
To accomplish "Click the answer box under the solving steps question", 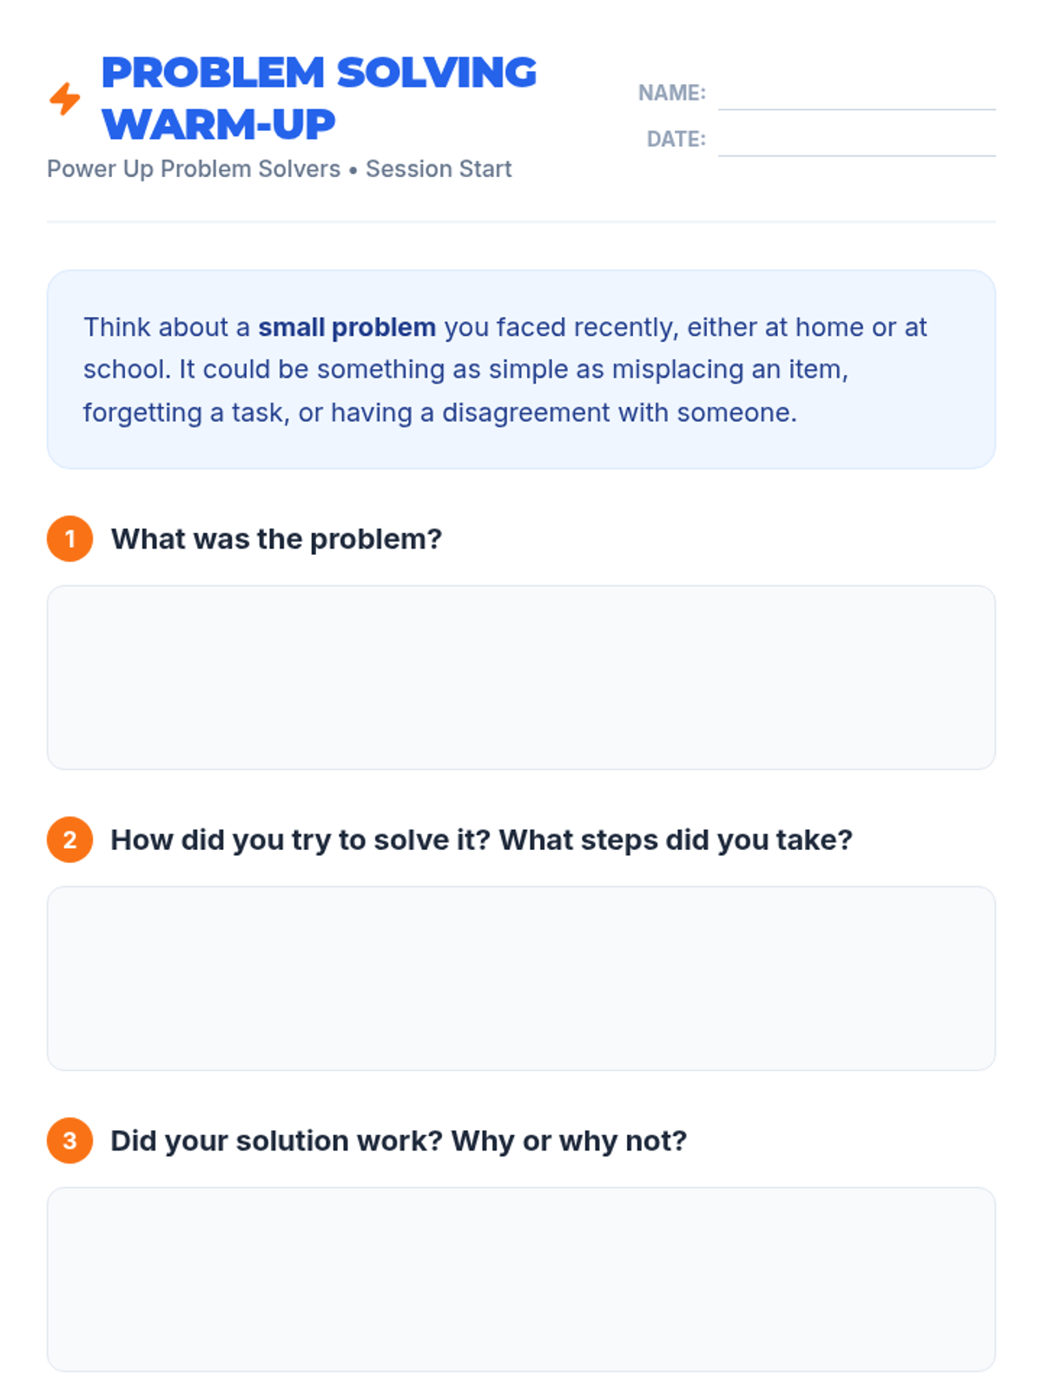I will click(x=521, y=978).
